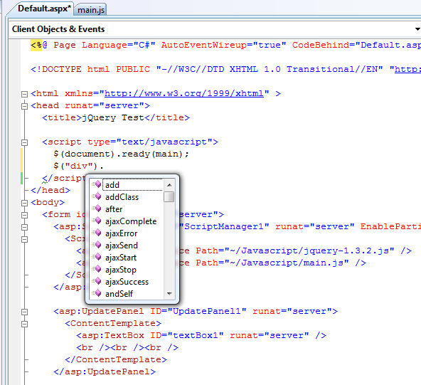Click the ScriptManager1 ID value
Screen dimensions: 421x385
click(224, 226)
